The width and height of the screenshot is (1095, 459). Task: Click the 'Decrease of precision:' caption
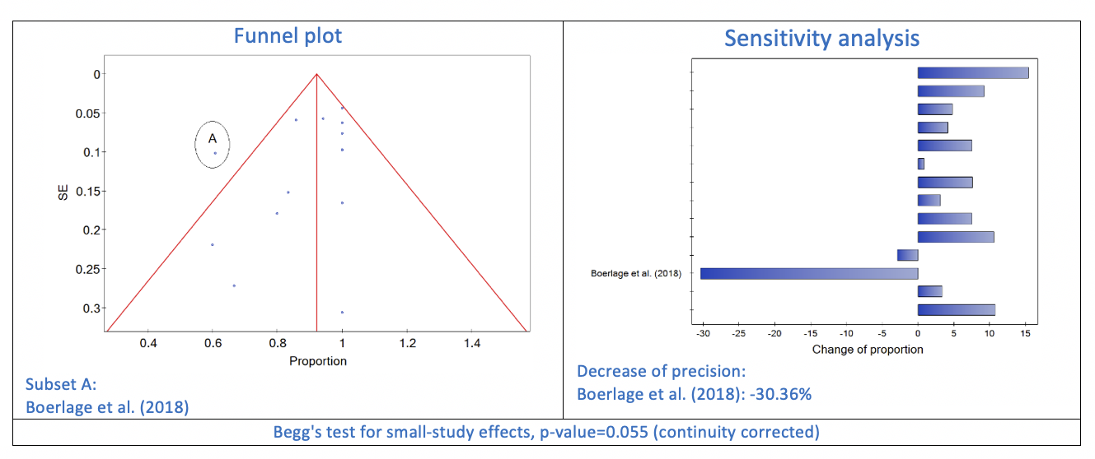click(x=662, y=371)
